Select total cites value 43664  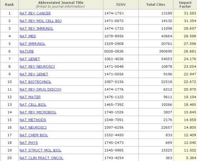click(167, 36)
